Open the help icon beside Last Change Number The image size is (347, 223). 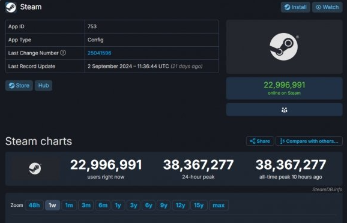click(x=63, y=53)
